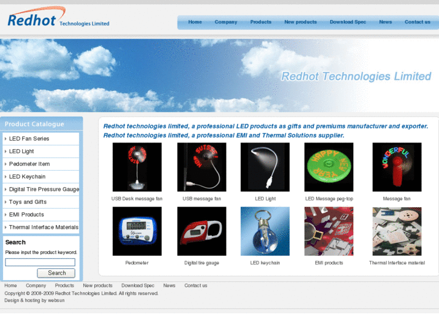Expand the arrow beside Toys and Gifts
Image resolution: width=439 pixels, height=329 pixels.
[5, 202]
